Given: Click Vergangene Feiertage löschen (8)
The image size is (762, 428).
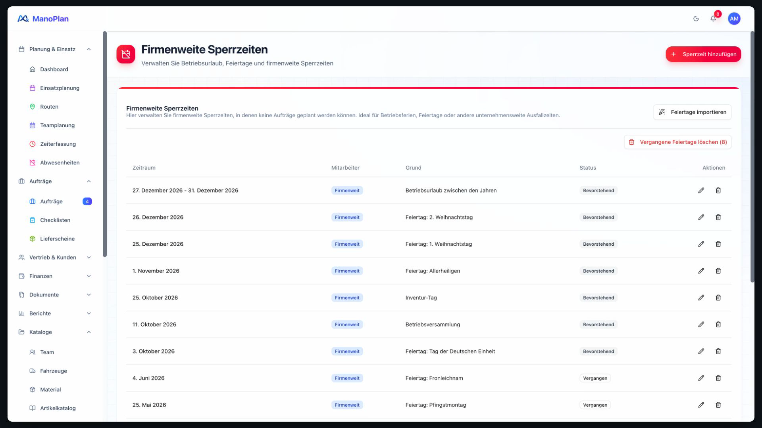Looking at the screenshot, I should coord(677,142).
